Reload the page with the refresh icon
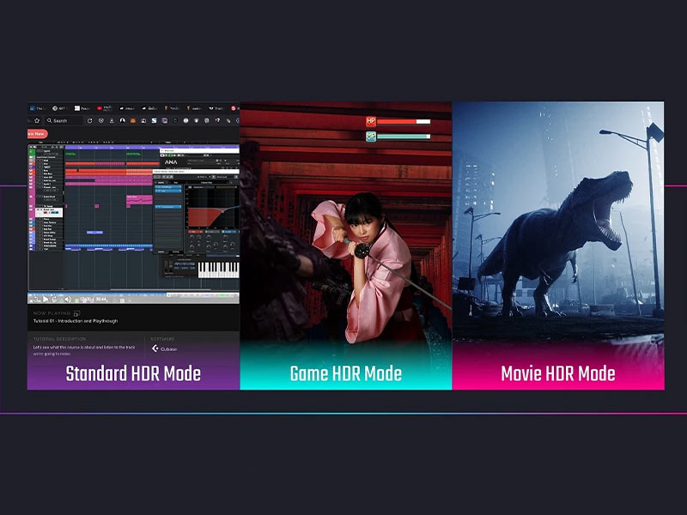This screenshot has height=515, width=687. [90, 121]
